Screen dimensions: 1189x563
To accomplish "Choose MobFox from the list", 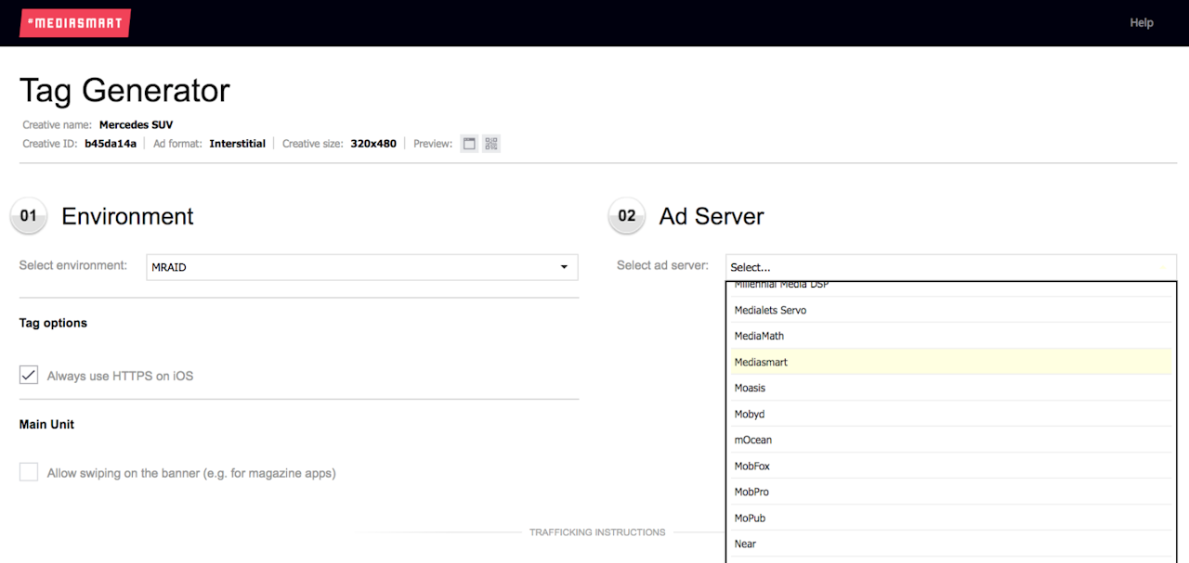I will 950,466.
